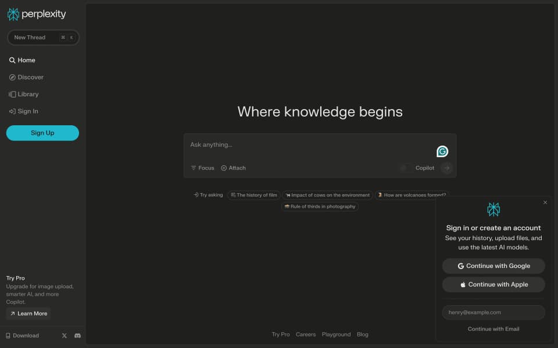Click the Grammarly icon in the search box
Screen dimensions: 558x348
pos(442,151)
